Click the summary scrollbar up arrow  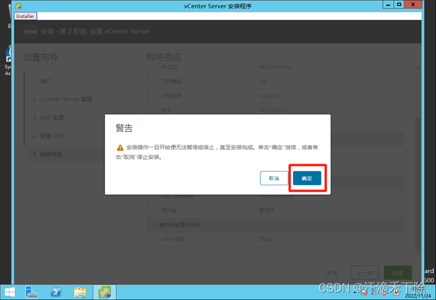(x=418, y=68)
